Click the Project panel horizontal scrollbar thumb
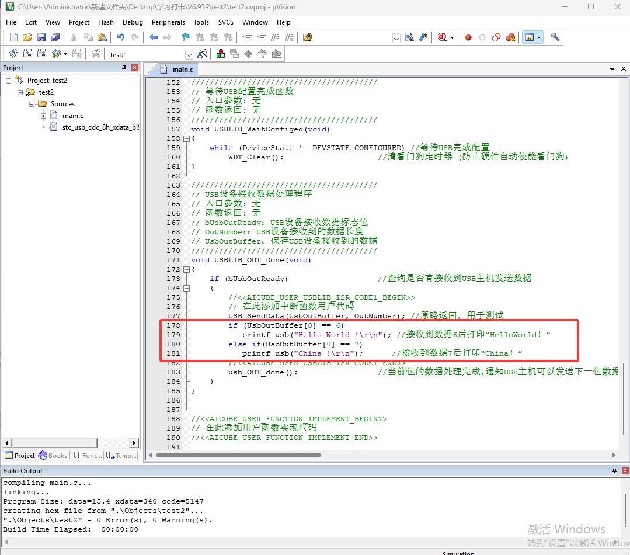The width and height of the screenshot is (630, 555). point(54,443)
